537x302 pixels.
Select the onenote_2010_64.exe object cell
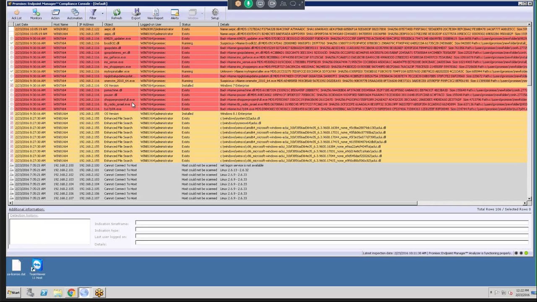tap(121, 81)
